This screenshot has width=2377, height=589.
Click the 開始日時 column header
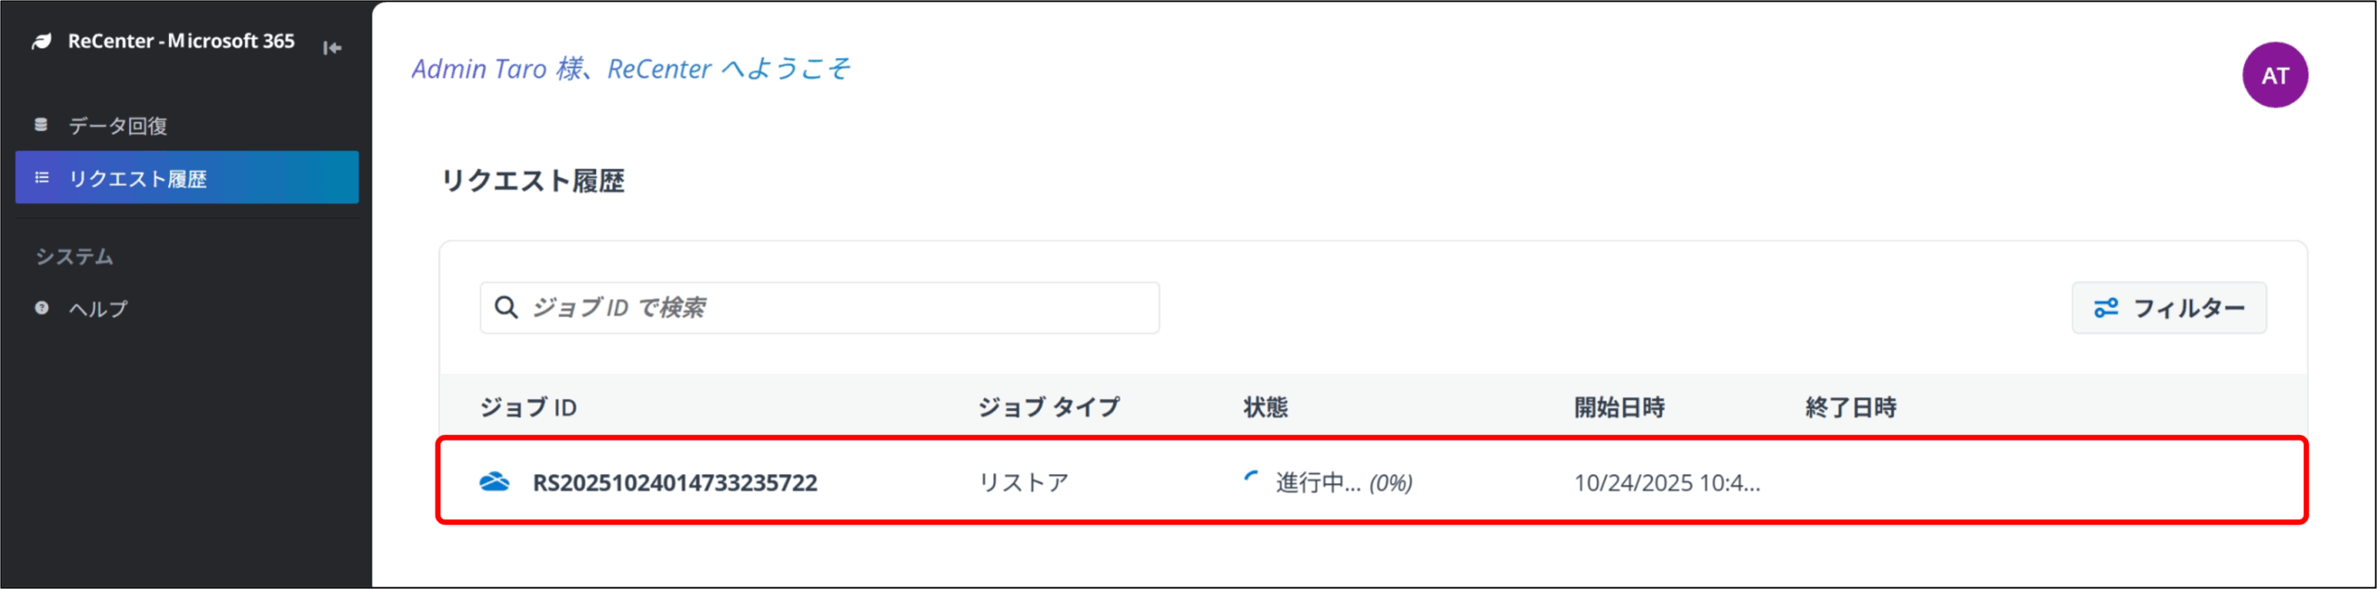click(1618, 407)
